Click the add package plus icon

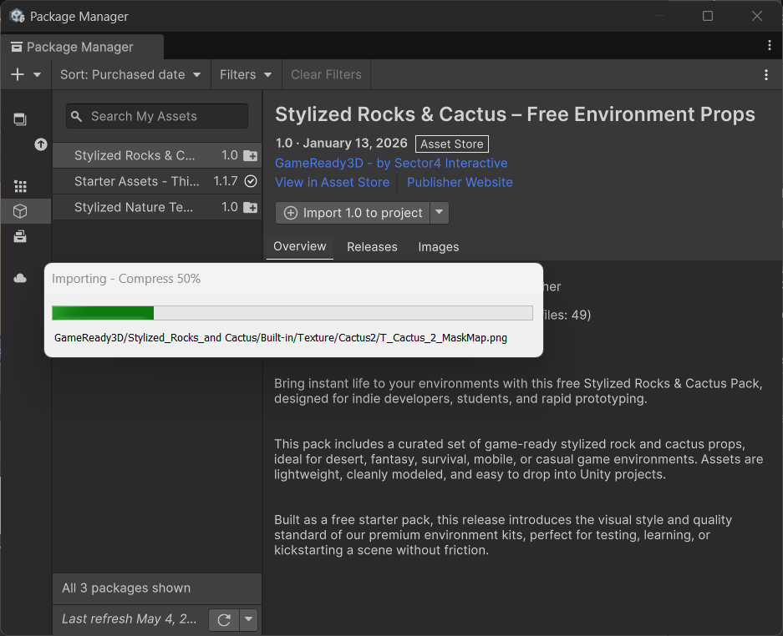(x=18, y=75)
